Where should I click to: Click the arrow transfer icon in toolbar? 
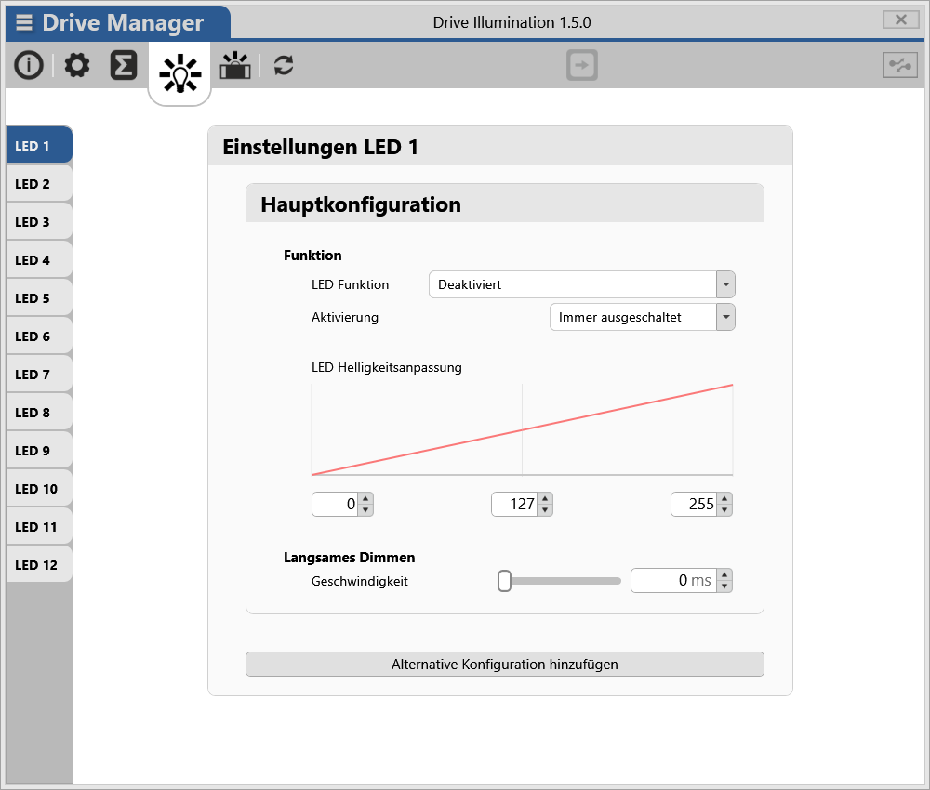tap(582, 65)
